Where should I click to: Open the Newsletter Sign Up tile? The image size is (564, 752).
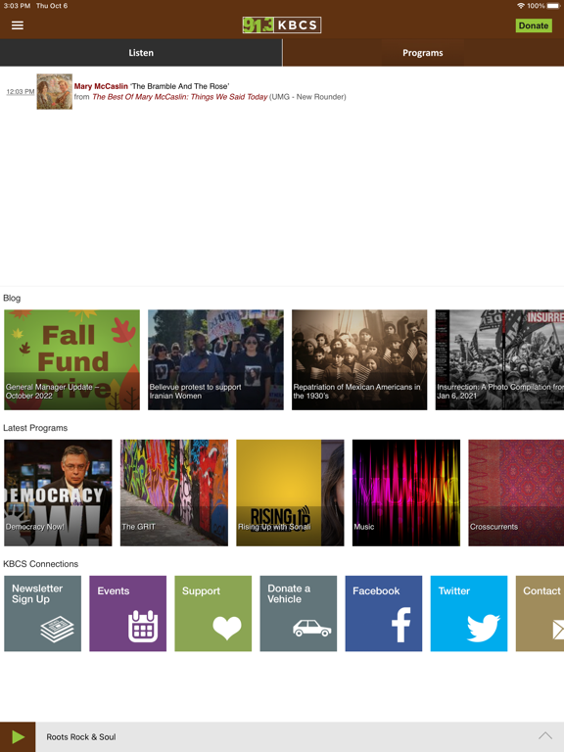point(43,613)
